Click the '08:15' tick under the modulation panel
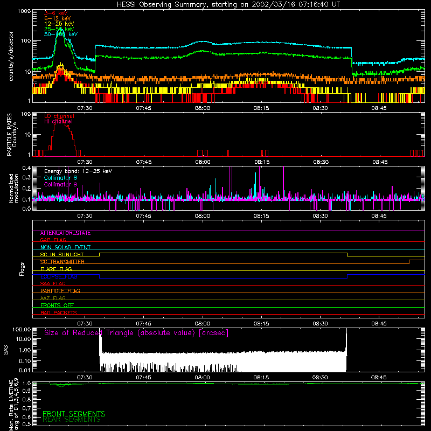Image resolution: width=431 pixels, height=431 pixels. point(261,216)
